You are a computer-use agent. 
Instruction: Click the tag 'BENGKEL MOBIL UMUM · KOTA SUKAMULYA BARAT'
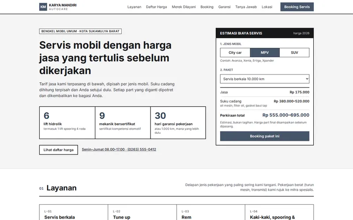click(x=80, y=31)
